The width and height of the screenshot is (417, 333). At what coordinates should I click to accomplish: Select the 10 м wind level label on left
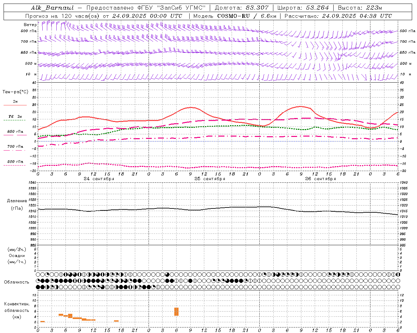[x=31, y=74]
